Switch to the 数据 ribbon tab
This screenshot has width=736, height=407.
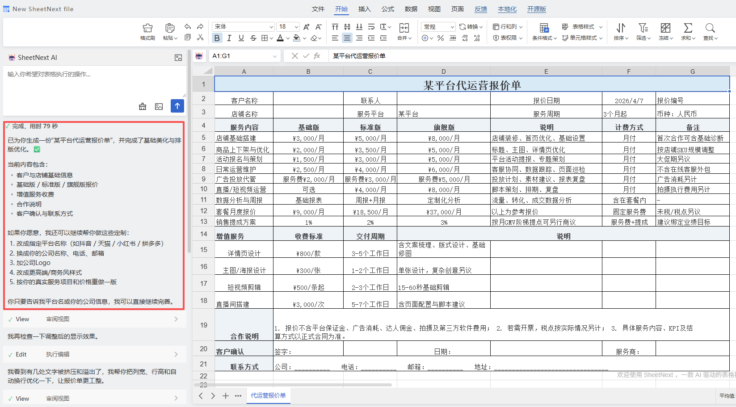[410, 9]
